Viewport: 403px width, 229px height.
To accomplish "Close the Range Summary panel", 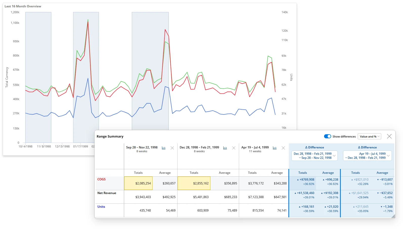I will point(389,136).
